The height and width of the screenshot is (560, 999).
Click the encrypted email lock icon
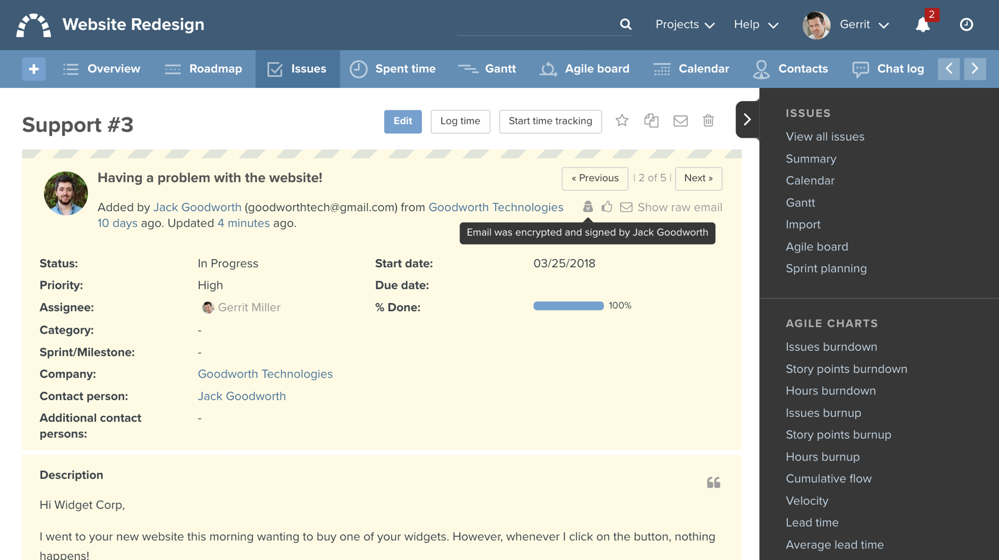pyautogui.click(x=588, y=207)
